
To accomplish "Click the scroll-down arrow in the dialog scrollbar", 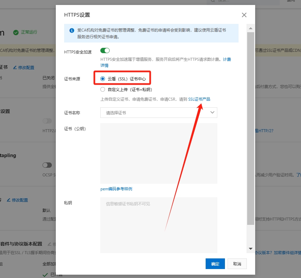I will pos(251,248).
